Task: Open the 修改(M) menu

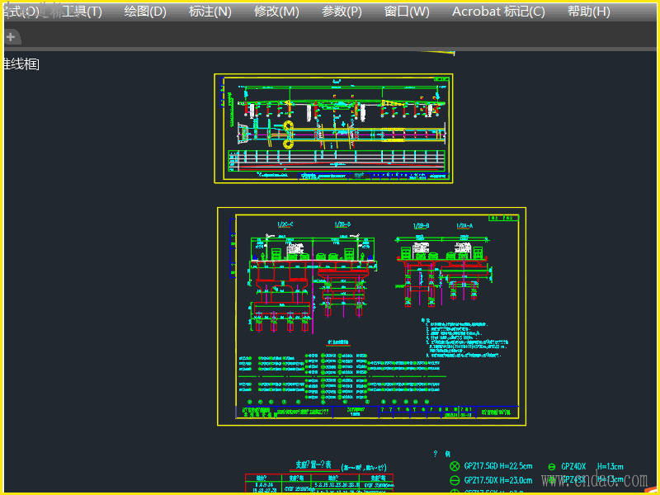Action: [276, 12]
